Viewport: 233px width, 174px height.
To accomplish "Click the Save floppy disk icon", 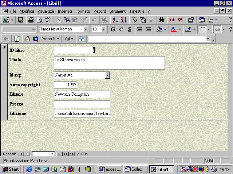I will pos(21,20).
